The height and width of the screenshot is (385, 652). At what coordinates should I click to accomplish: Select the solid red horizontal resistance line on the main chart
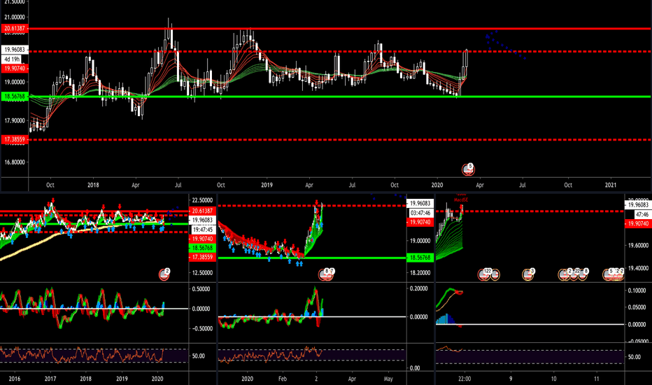(340, 29)
